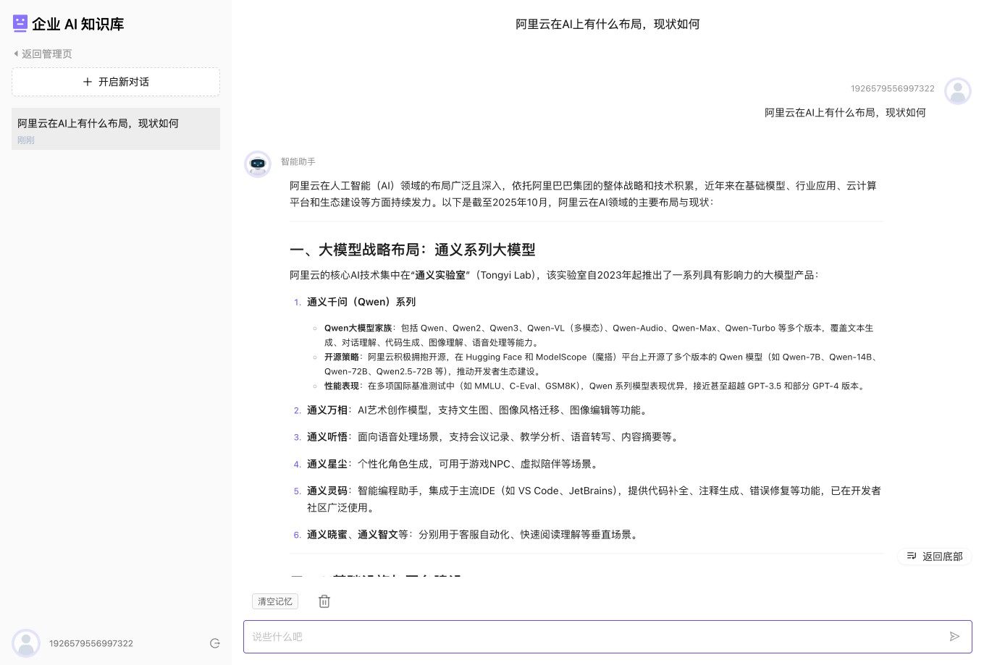Click heading 一、大模型战略布局：通义系列大模型
The height and width of the screenshot is (665, 984).
click(413, 250)
